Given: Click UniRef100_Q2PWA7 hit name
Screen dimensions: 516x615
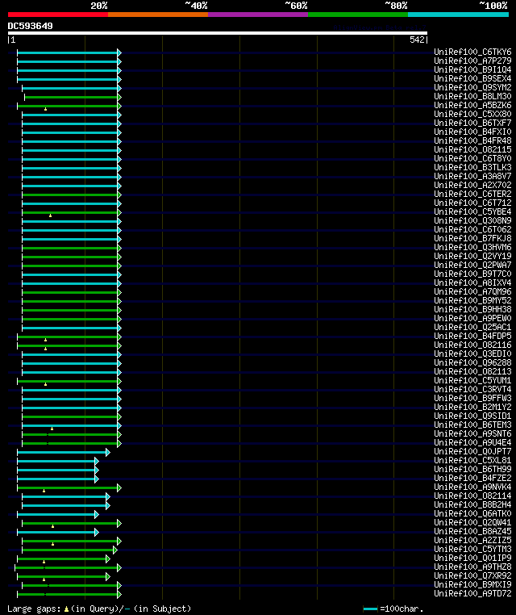Looking at the screenshot, I should pos(472,265).
